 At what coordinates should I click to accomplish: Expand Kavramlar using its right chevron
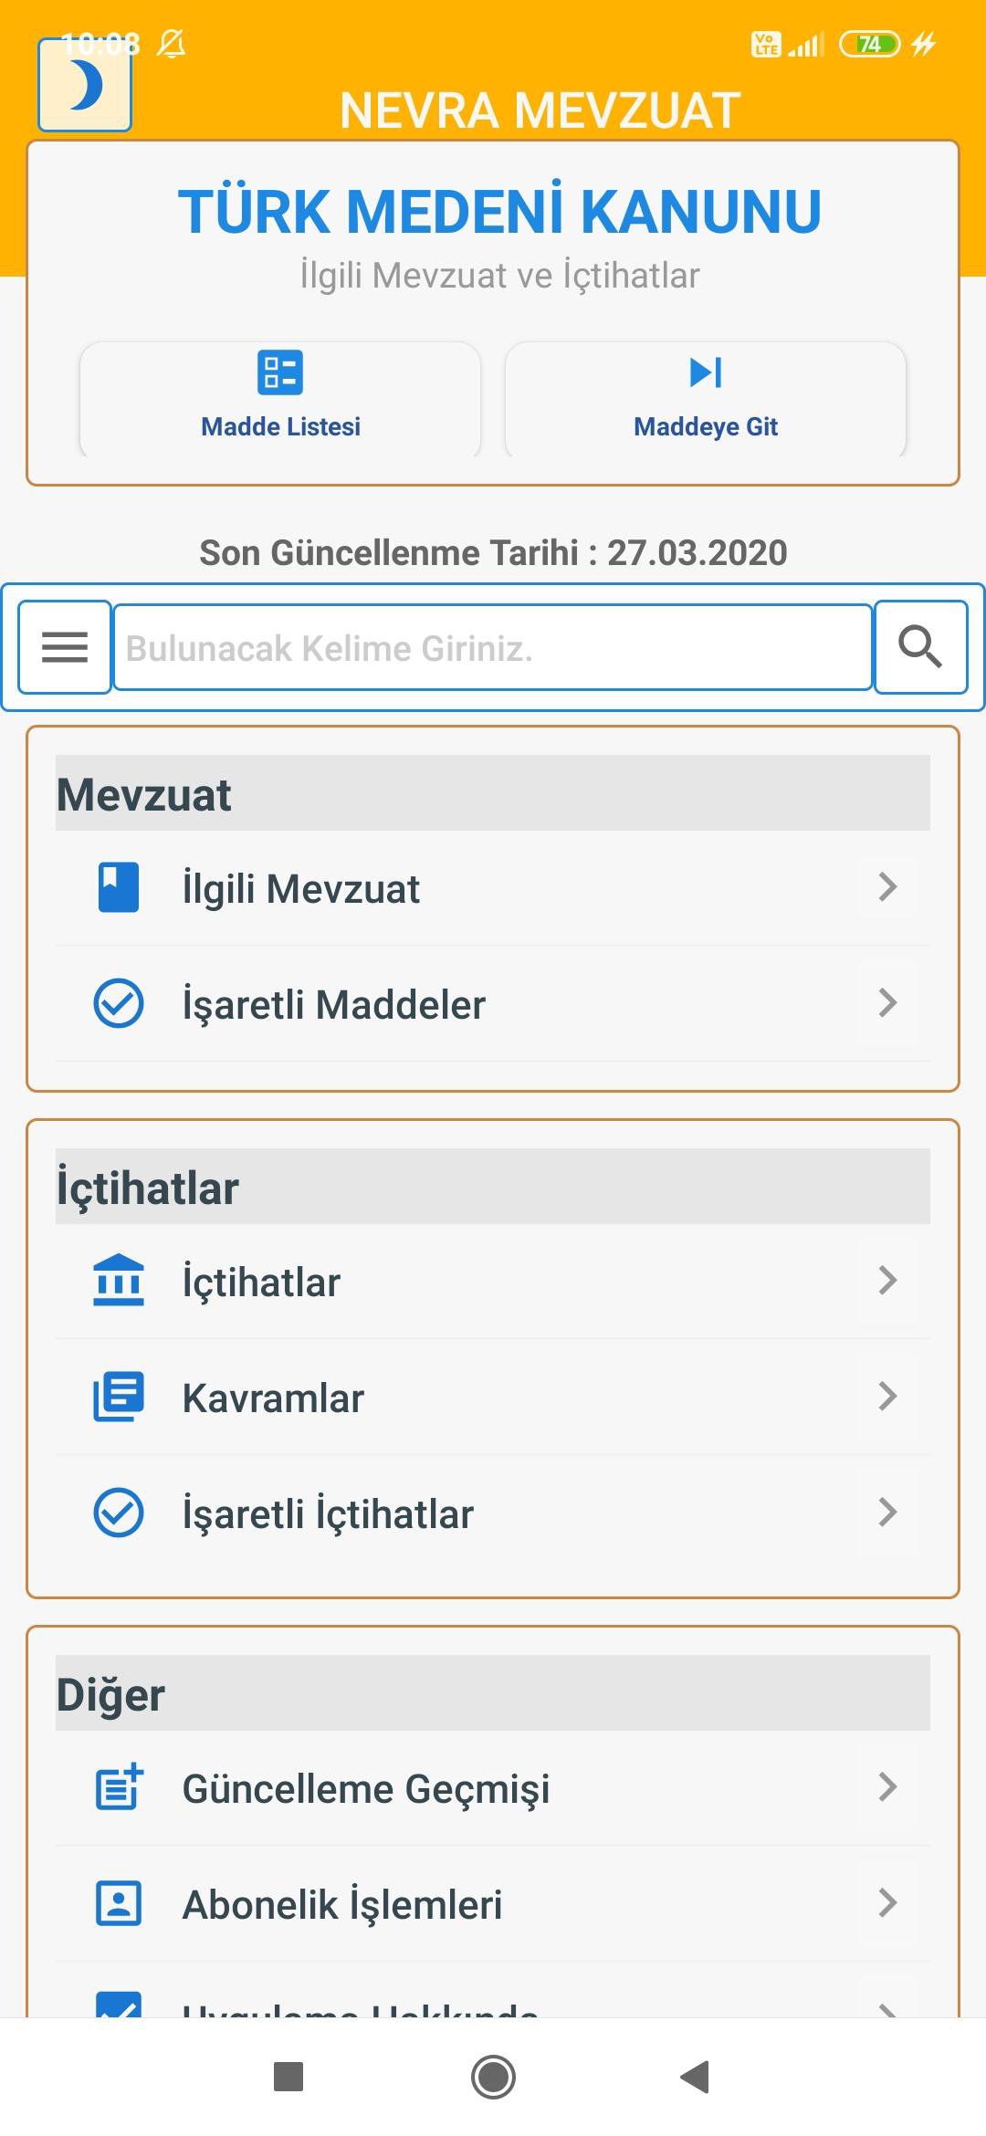point(887,1397)
